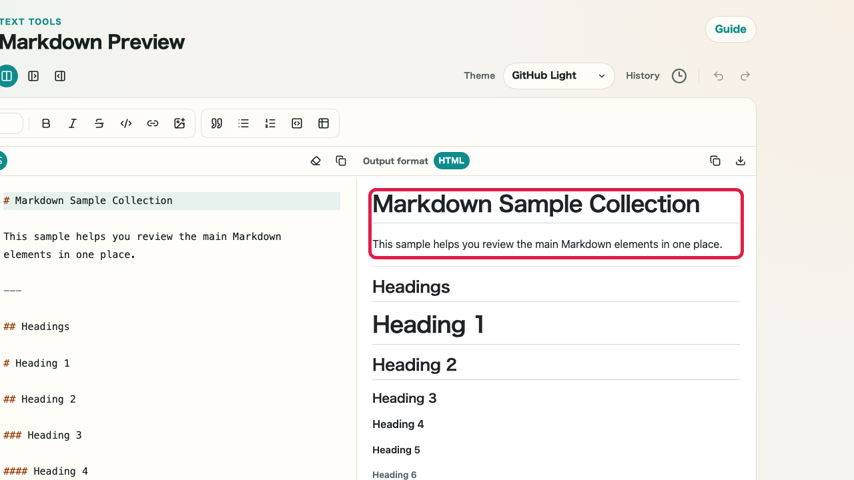Click the 'Headings' heading in the preview
Viewport: 854px width, 480px height.
[411, 287]
